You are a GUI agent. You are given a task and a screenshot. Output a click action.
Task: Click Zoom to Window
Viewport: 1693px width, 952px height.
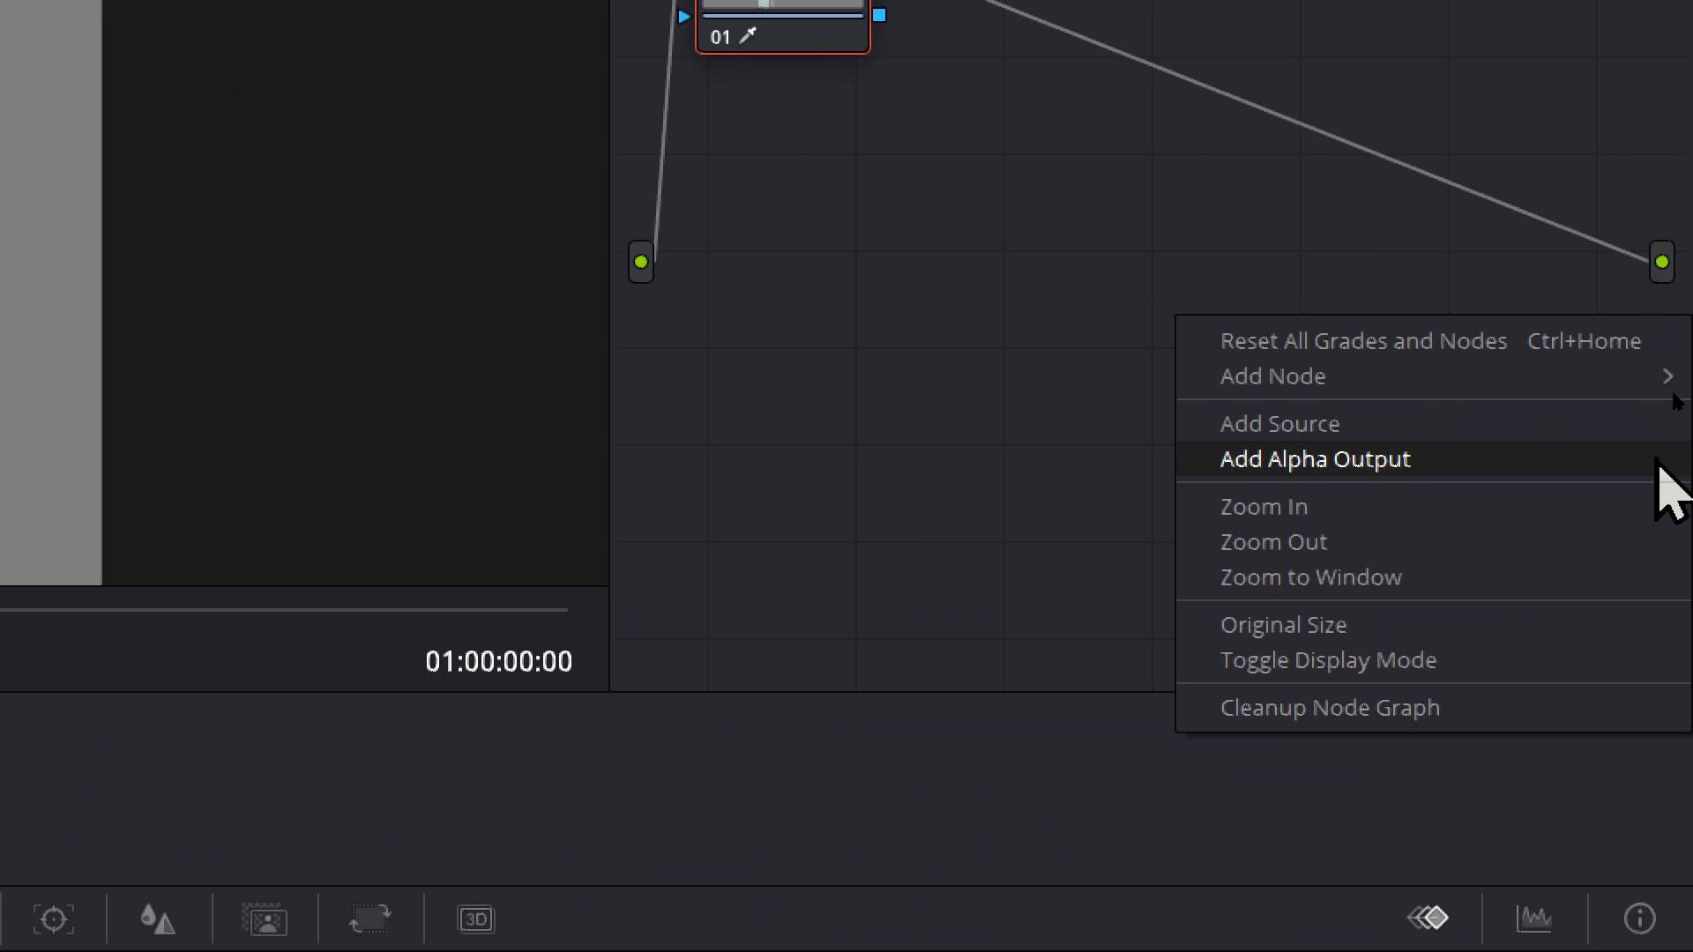coord(1310,577)
